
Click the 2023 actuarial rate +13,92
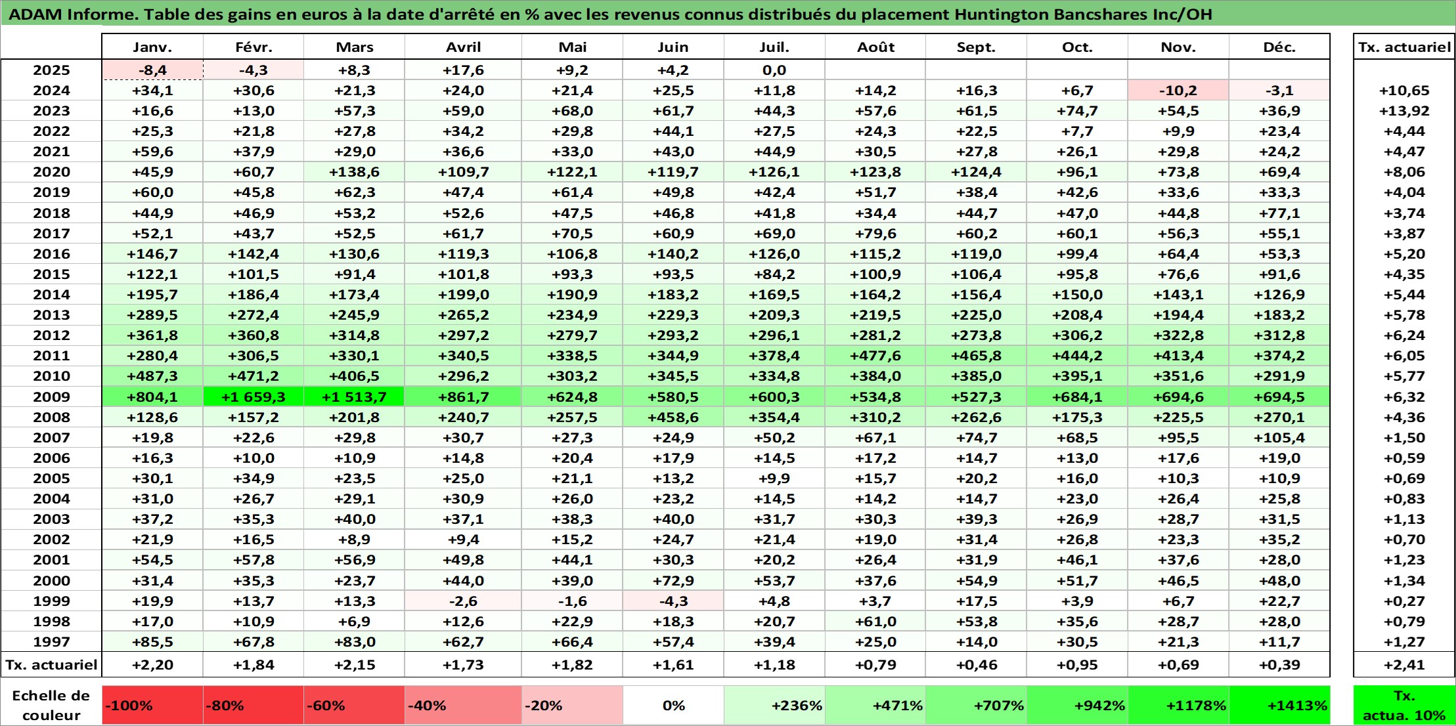click(1404, 111)
